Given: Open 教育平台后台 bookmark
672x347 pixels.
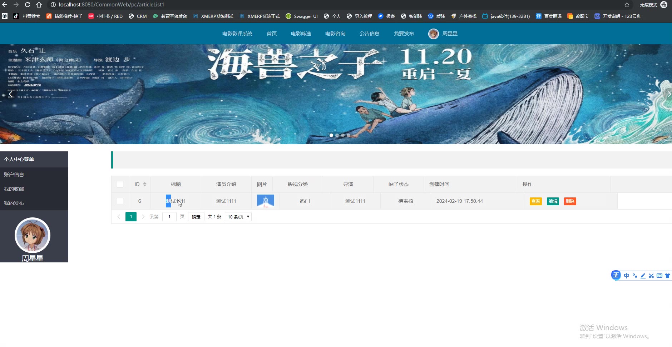Looking at the screenshot, I should coord(170,16).
